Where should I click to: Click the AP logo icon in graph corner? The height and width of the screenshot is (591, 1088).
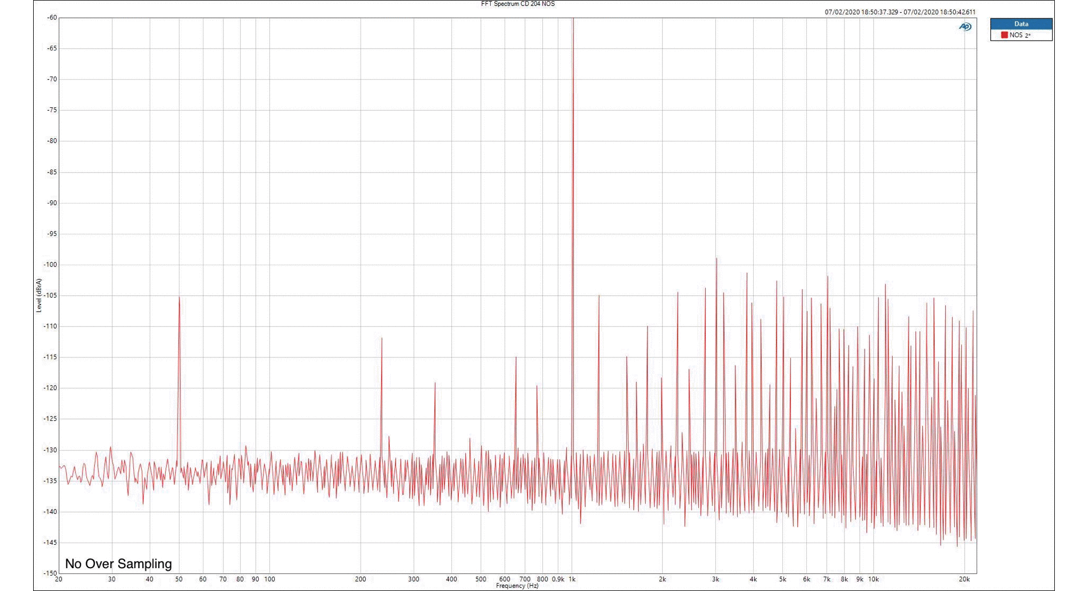pyautogui.click(x=965, y=27)
